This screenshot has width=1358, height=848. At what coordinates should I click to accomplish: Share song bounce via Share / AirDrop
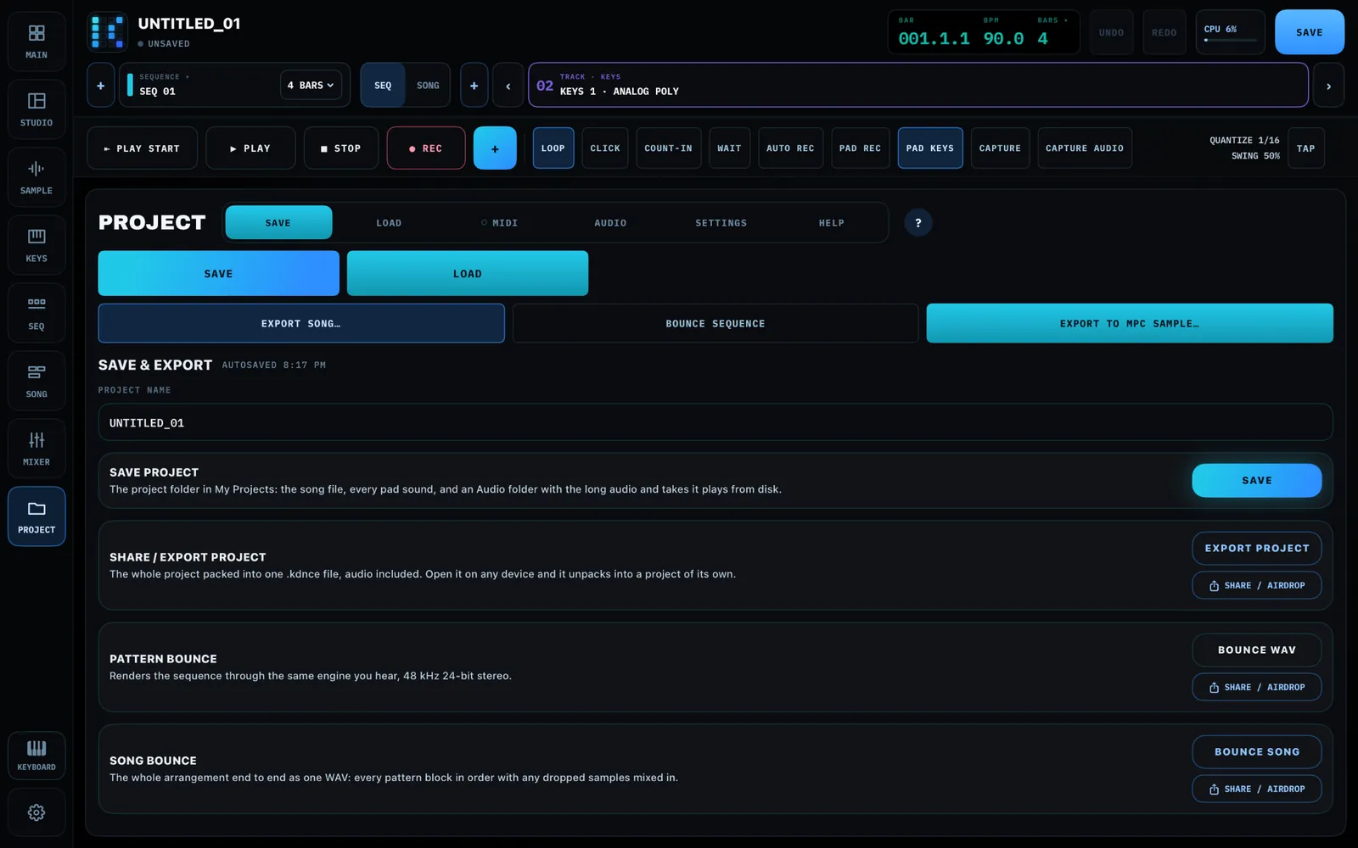(x=1257, y=789)
